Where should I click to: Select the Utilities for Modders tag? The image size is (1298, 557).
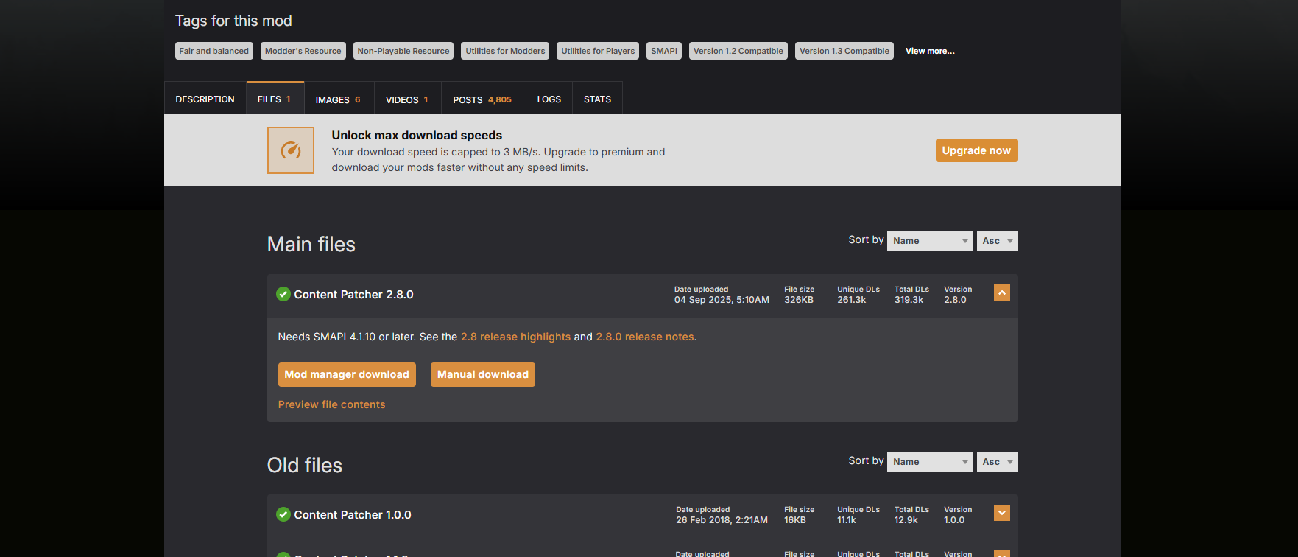[505, 51]
